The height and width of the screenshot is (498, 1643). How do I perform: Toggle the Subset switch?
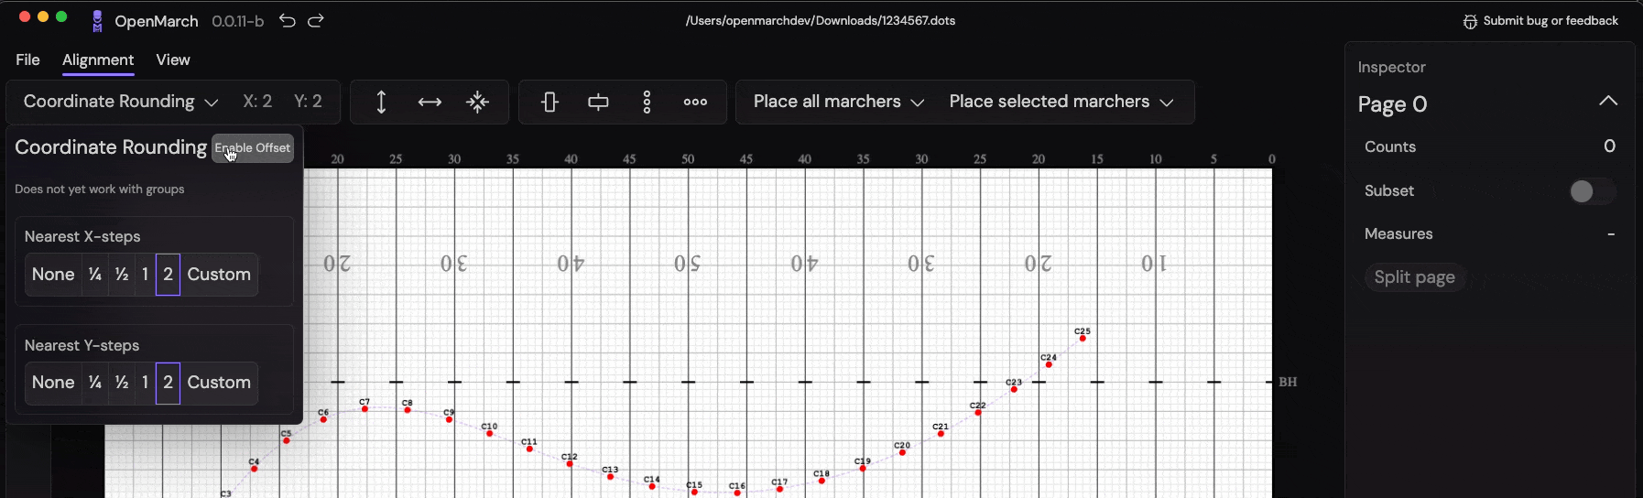(1590, 190)
